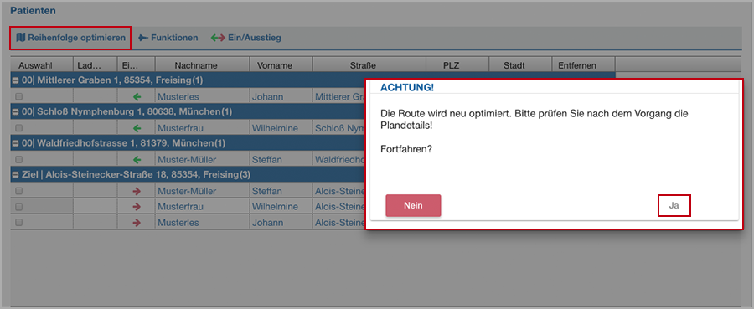Tick the checkbox for Muster-Müller under Ziel
The width and height of the screenshot is (754, 309).
coord(18,191)
